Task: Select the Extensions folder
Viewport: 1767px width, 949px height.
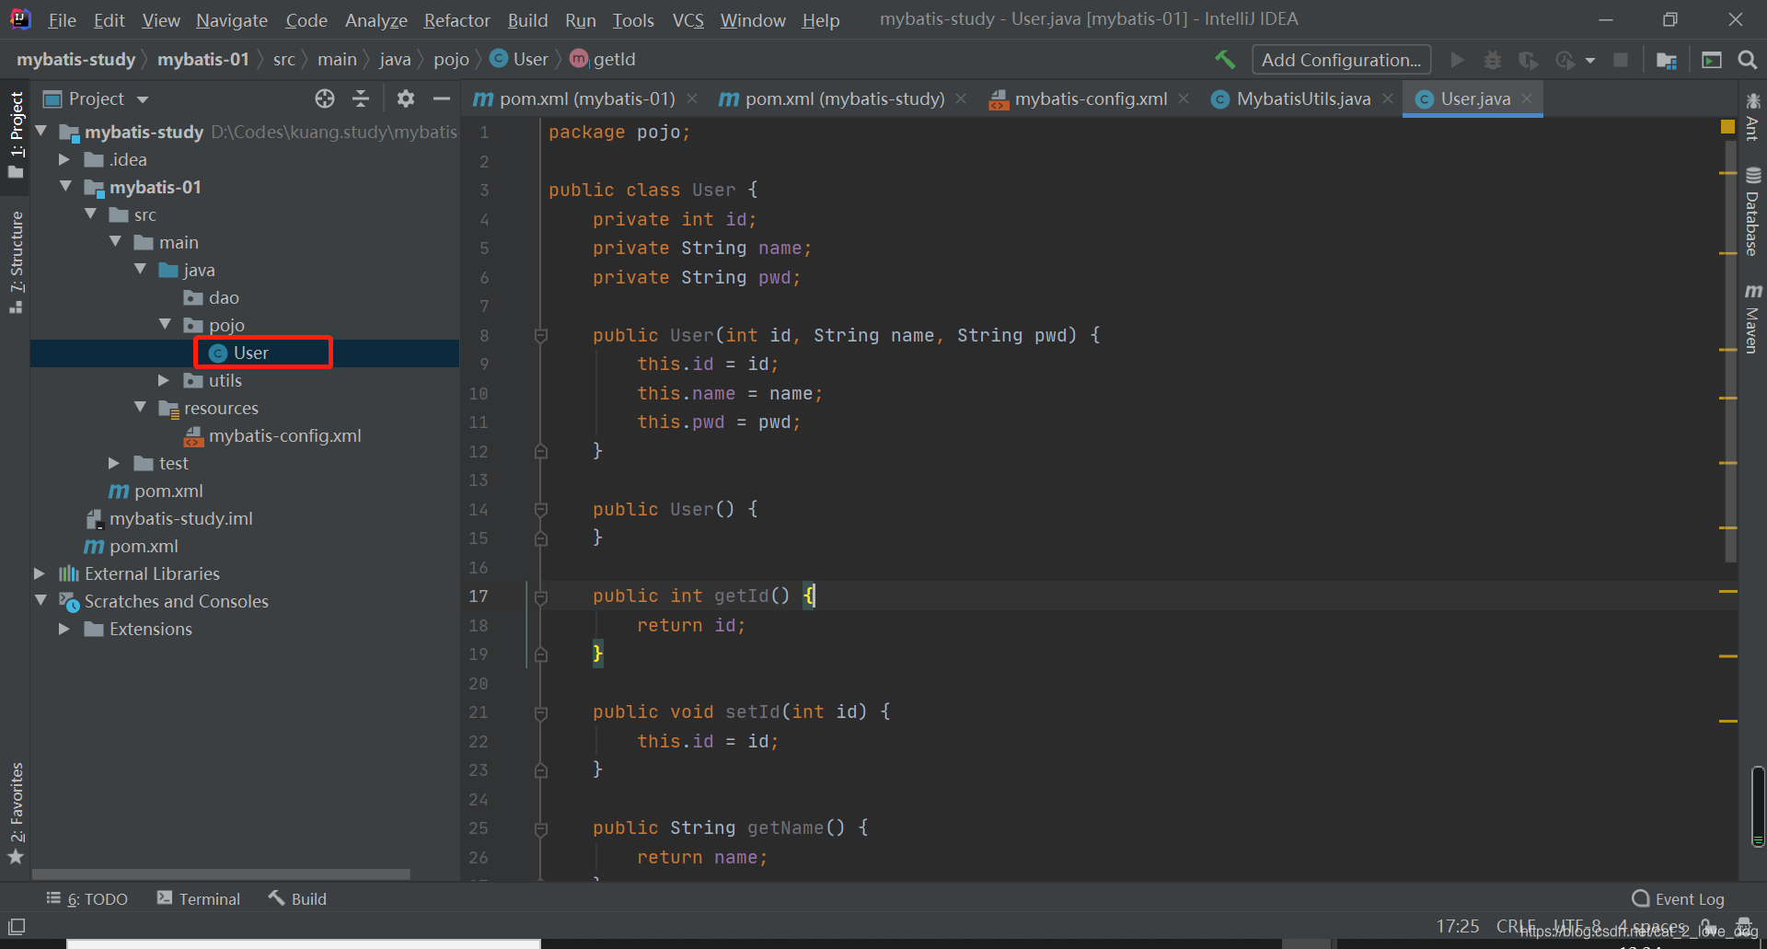Action: (x=138, y=629)
